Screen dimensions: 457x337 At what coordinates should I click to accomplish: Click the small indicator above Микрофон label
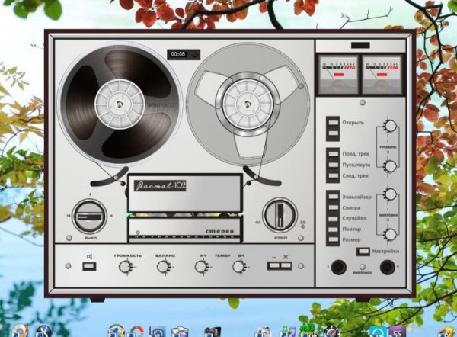click(x=363, y=267)
